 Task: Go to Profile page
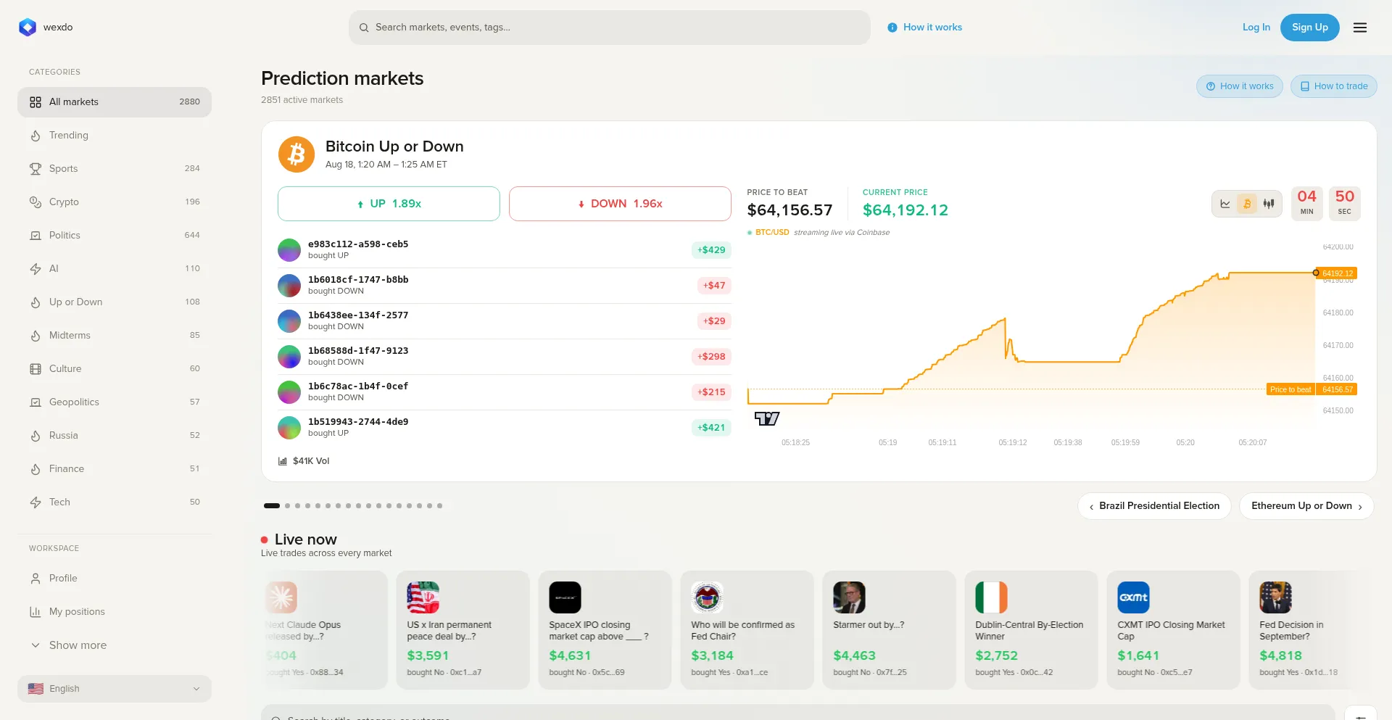[x=115, y=579]
